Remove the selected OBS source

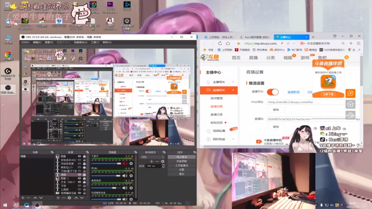coord(63,198)
